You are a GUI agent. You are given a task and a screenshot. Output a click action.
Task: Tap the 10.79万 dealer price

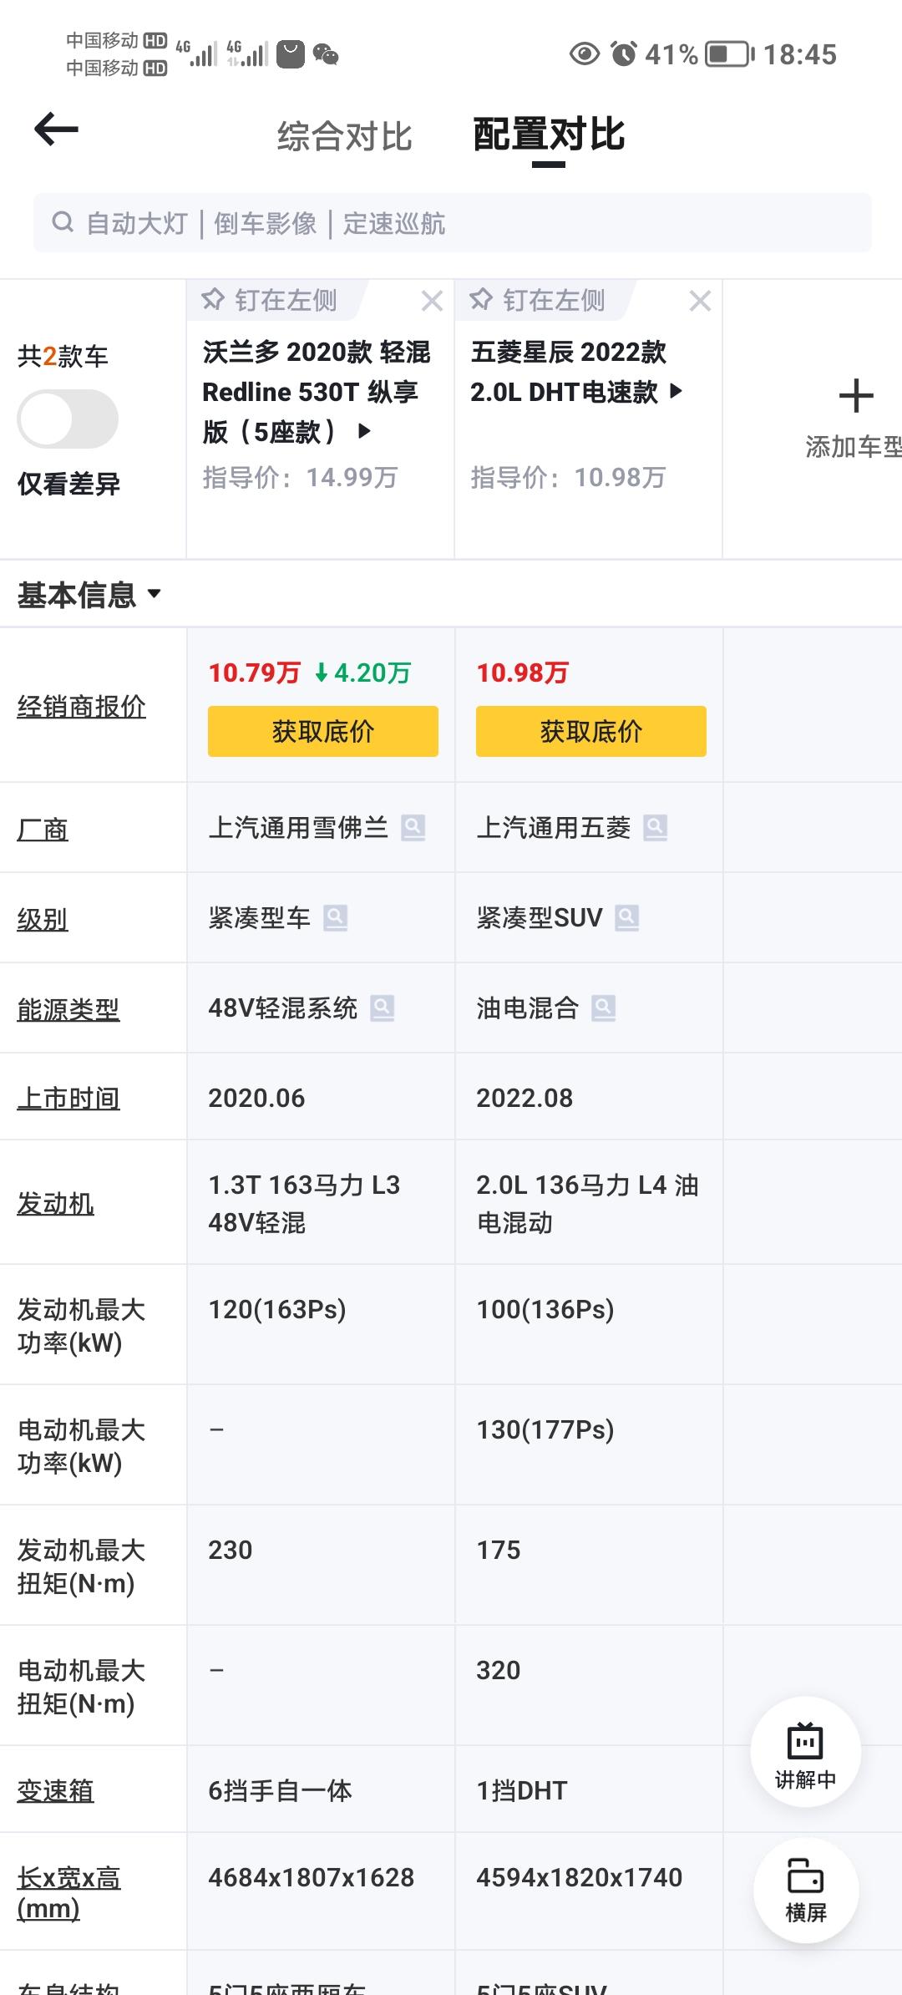[254, 673]
